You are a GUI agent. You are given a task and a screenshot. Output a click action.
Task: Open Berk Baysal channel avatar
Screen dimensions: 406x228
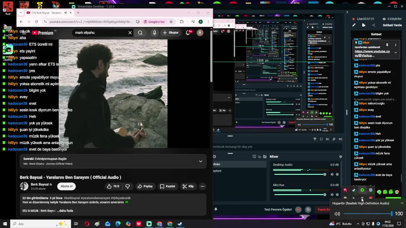[24, 186]
